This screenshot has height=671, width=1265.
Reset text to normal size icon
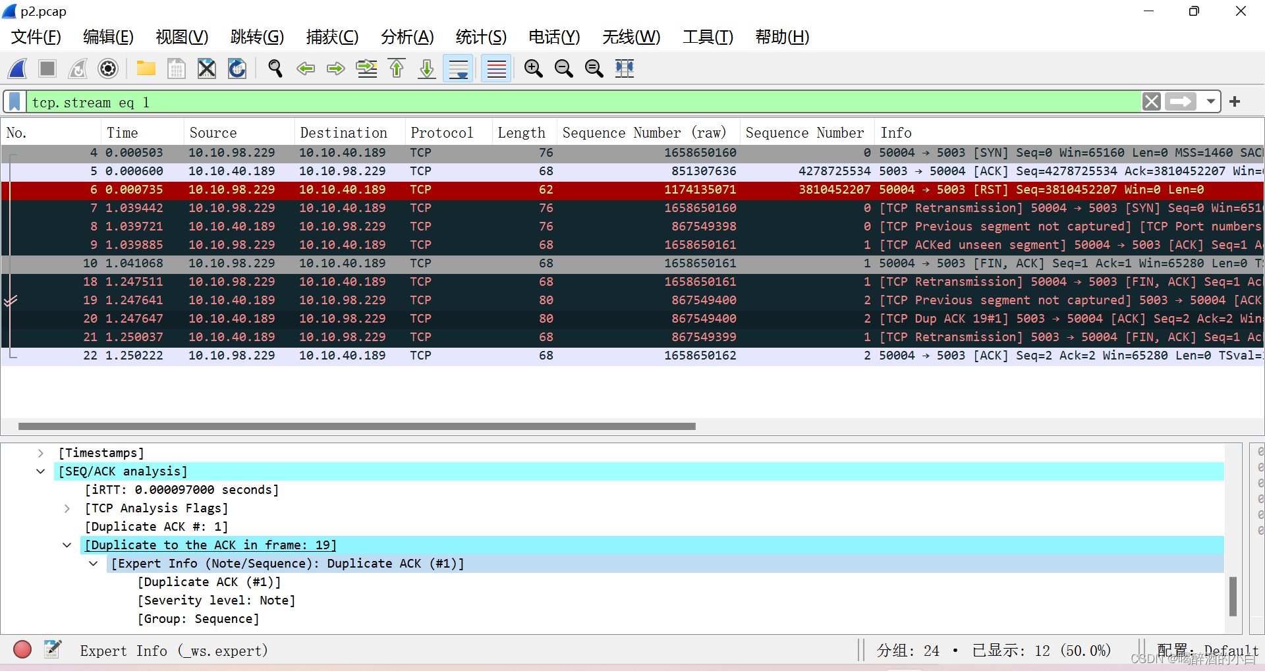point(594,68)
